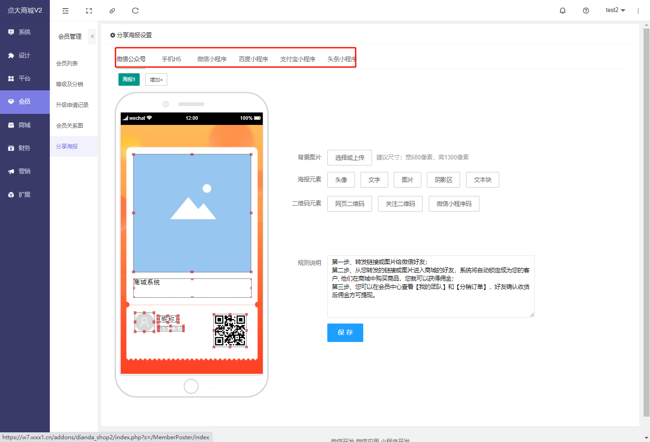The width and height of the screenshot is (650, 442).
Task: Open the 会员 sidebar section
Action: [25, 101]
